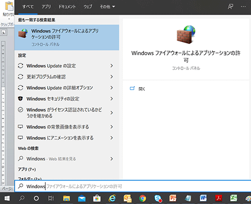This screenshot has height=204, width=251.
Task: Open PowerPoint from taskbar
Action: coord(173,198)
